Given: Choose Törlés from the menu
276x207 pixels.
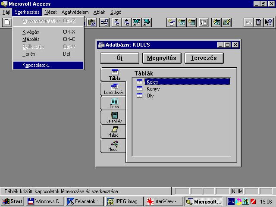Looking at the screenshot, I should pos(48,54).
